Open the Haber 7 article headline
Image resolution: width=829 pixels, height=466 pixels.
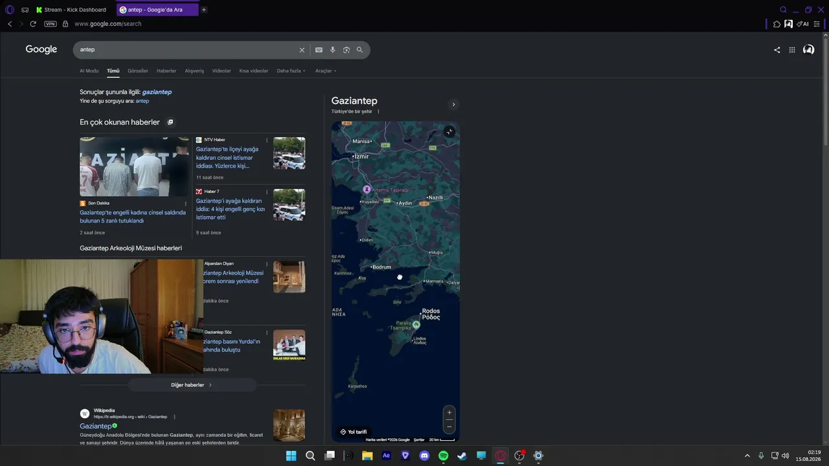pos(231,209)
